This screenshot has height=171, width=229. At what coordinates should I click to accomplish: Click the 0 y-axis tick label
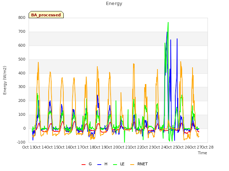coord(24,129)
